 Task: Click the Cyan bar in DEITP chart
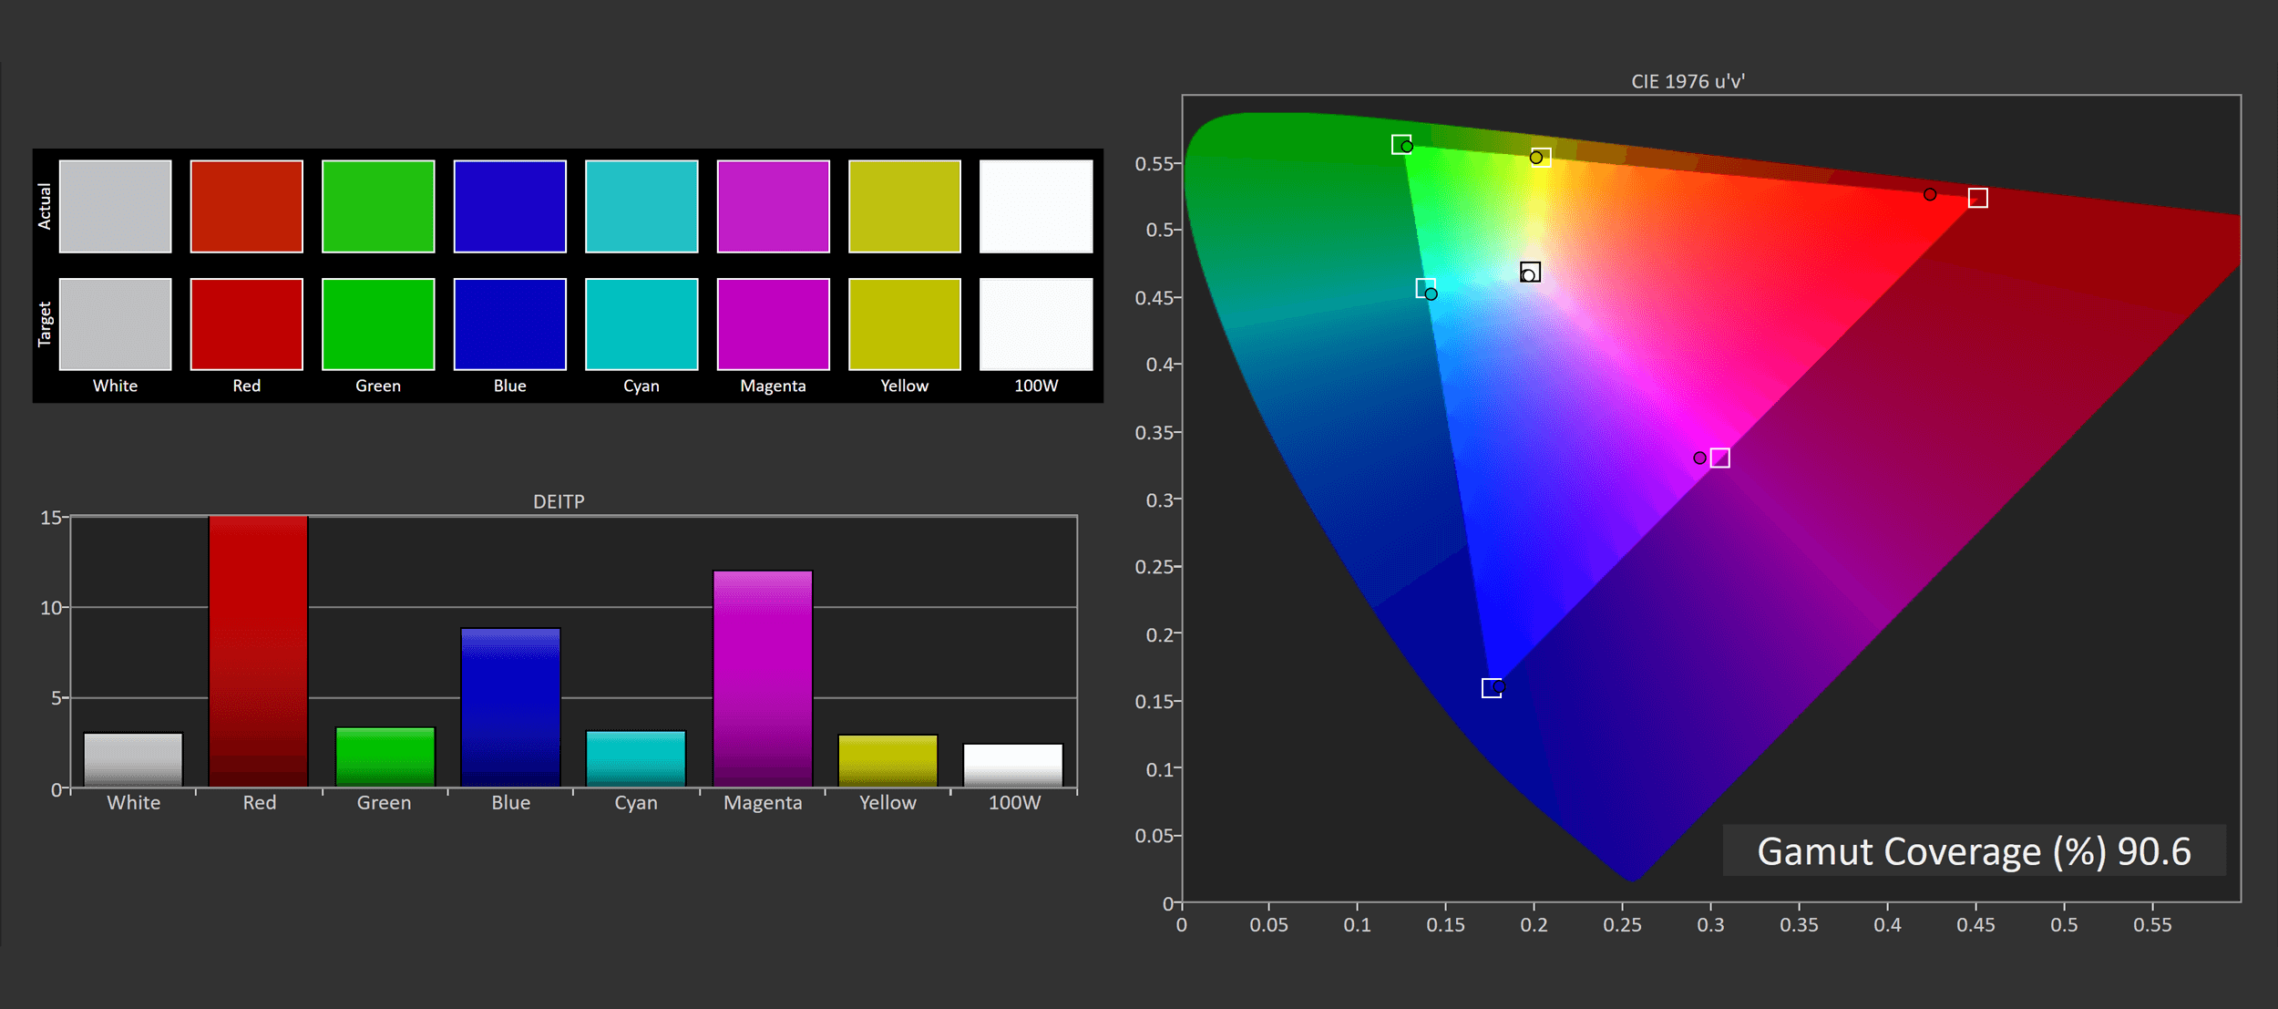point(635,757)
